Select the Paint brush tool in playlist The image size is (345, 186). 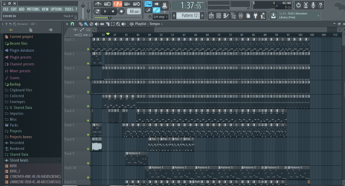[x=86, y=24]
